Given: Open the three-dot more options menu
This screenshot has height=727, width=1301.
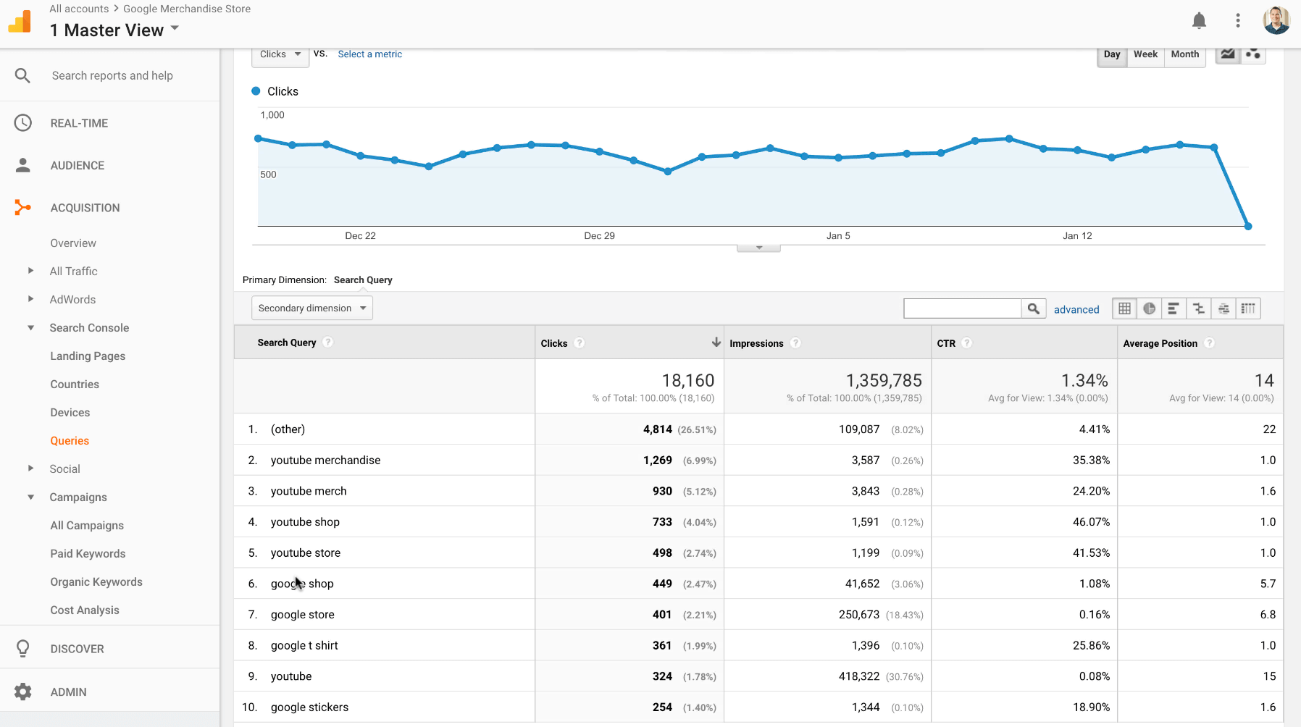Looking at the screenshot, I should coord(1238,21).
